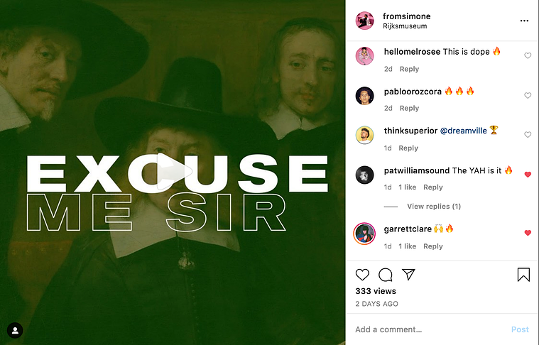Save the post with the bookmark icon
539x345 pixels.
(523, 275)
